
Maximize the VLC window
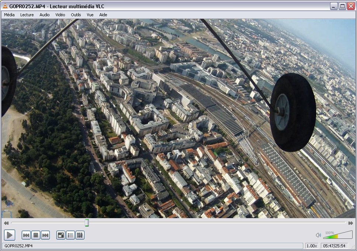click(342, 6)
